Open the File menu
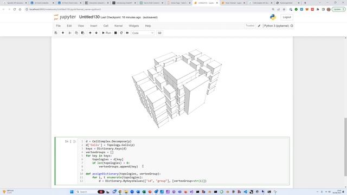Screen dimensions: 347x195 click(x=58, y=26)
